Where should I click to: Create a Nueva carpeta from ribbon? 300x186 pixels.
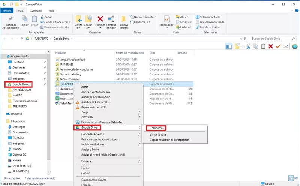124,22
